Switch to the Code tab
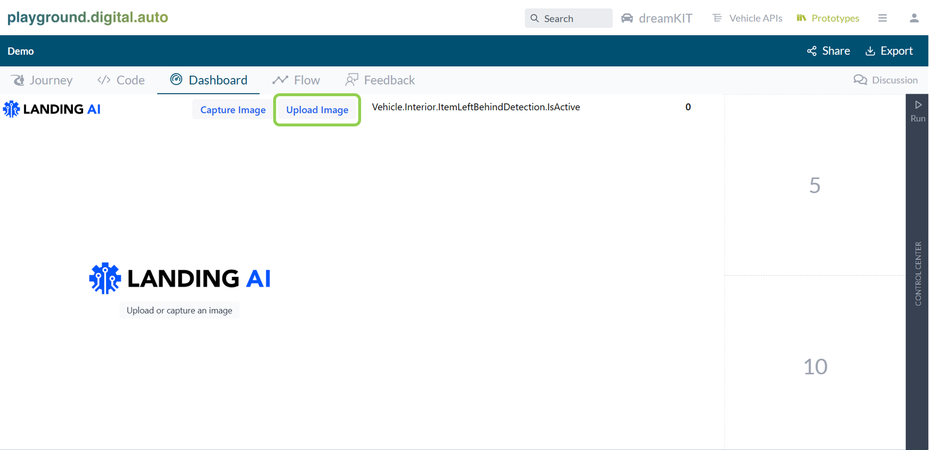This screenshot has height=450, width=929. pyautogui.click(x=120, y=80)
